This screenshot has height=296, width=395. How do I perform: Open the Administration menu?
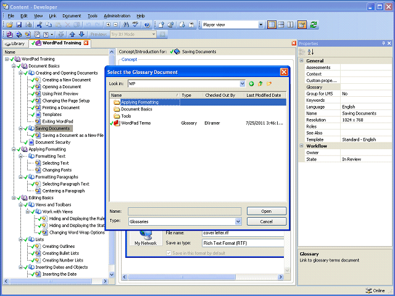pos(117,16)
